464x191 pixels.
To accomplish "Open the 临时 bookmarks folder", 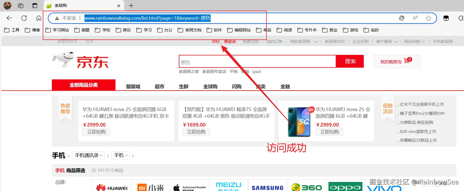I will point(371,30).
